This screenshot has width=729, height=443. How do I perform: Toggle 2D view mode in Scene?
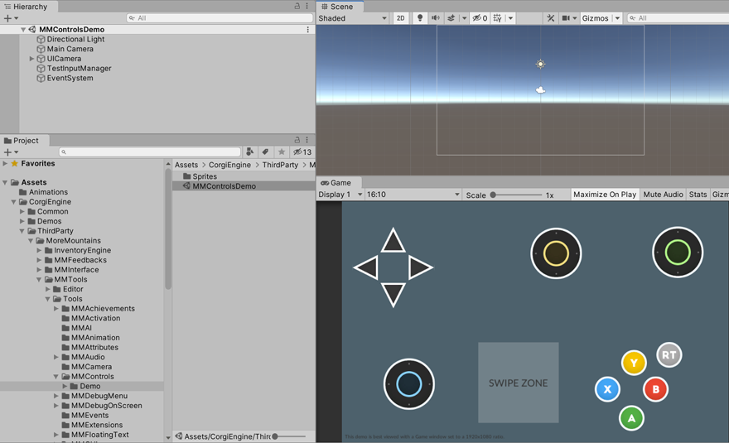(x=401, y=18)
